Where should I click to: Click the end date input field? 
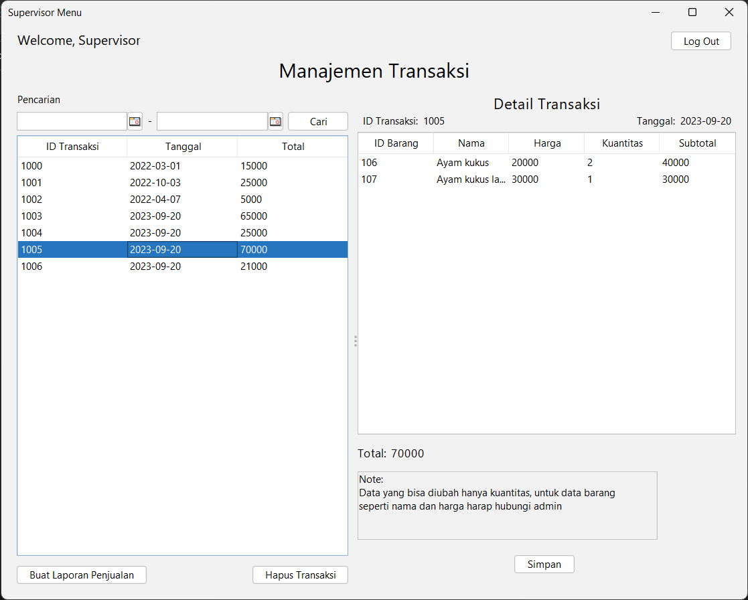[212, 121]
